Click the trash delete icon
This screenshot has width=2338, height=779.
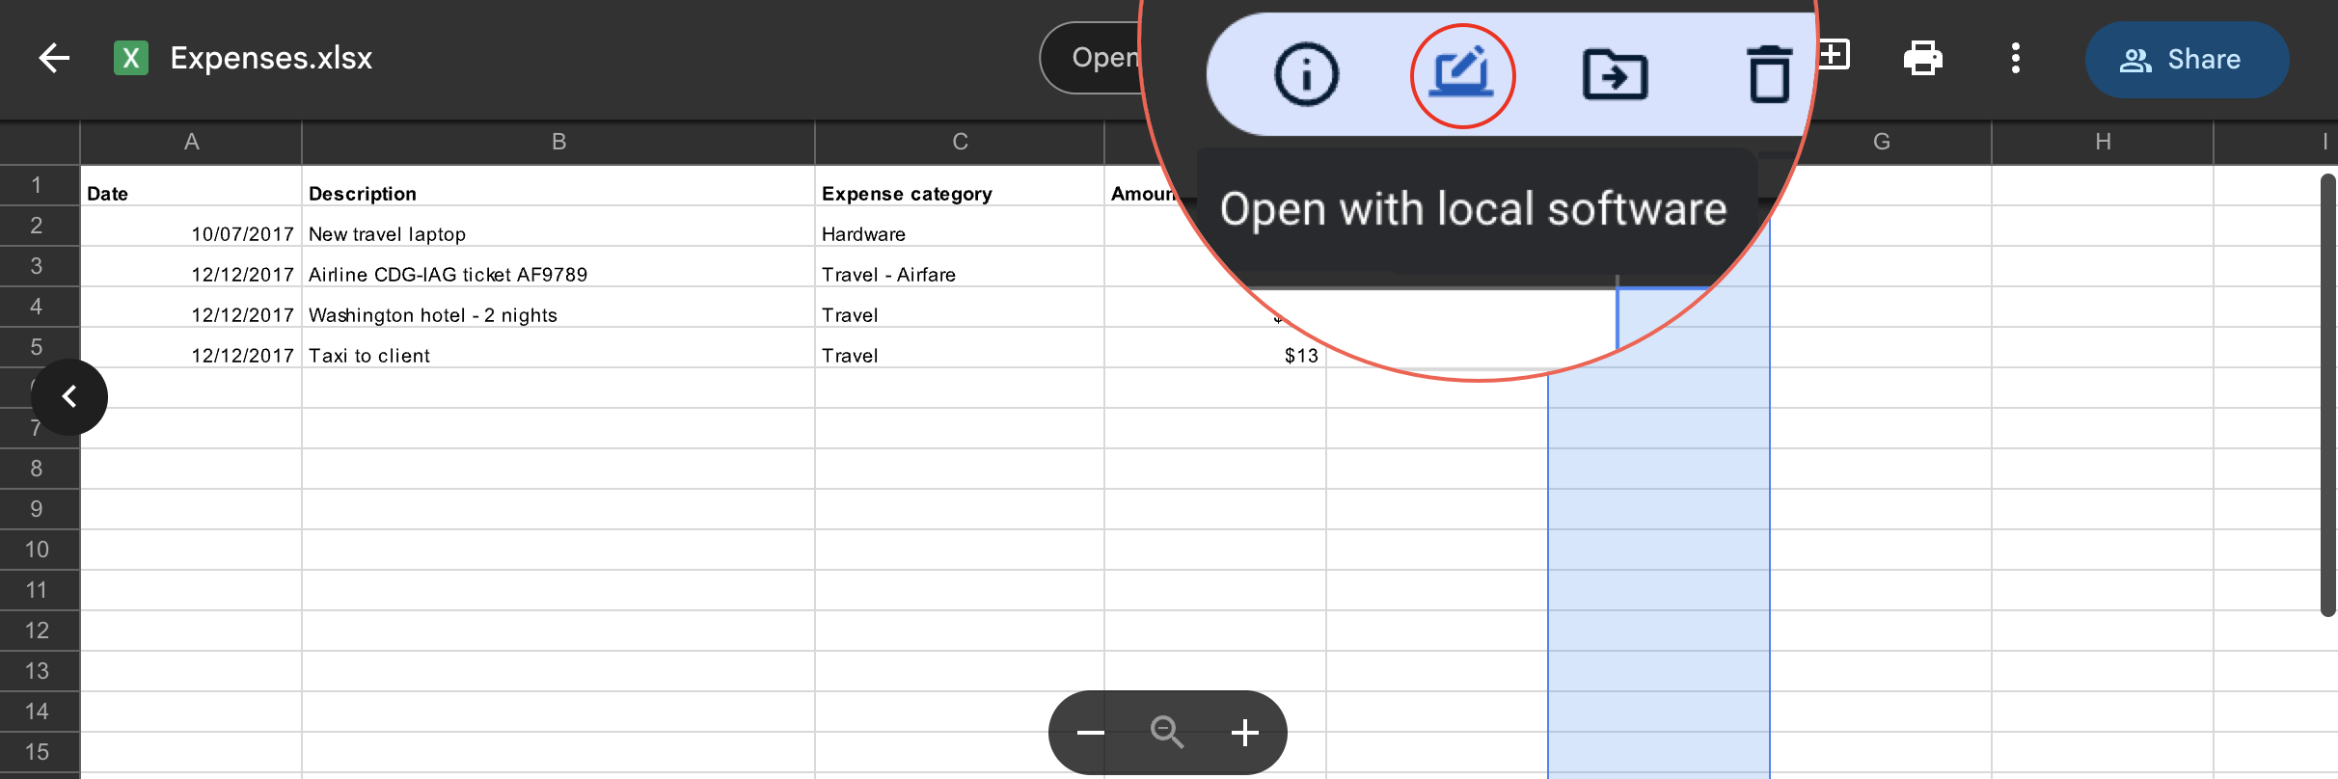(1769, 74)
